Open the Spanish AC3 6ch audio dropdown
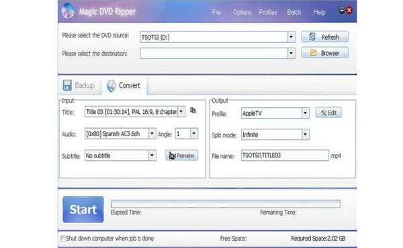Image resolution: width=403 pixels, height=248 pixels. [152, 133]
